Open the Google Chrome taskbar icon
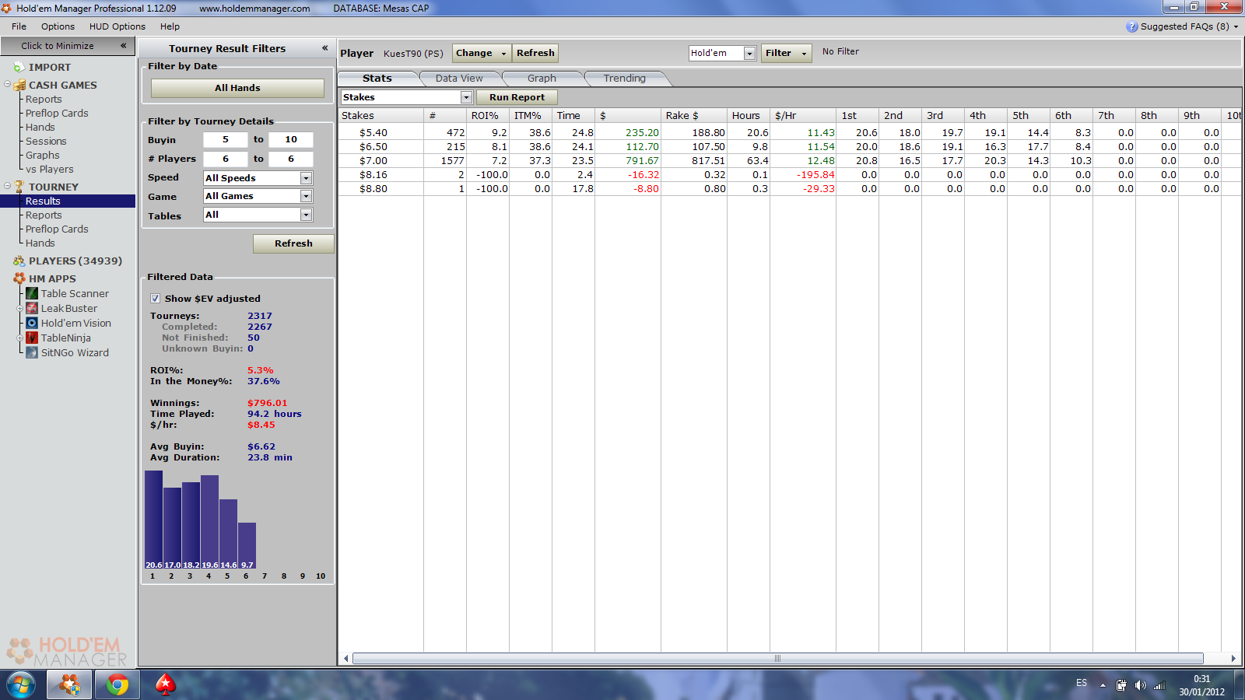This screenshot has width=1245, height=700. click(117, 685)
